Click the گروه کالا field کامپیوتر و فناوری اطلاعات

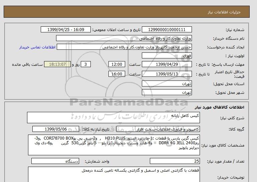(x=158, y=129)
